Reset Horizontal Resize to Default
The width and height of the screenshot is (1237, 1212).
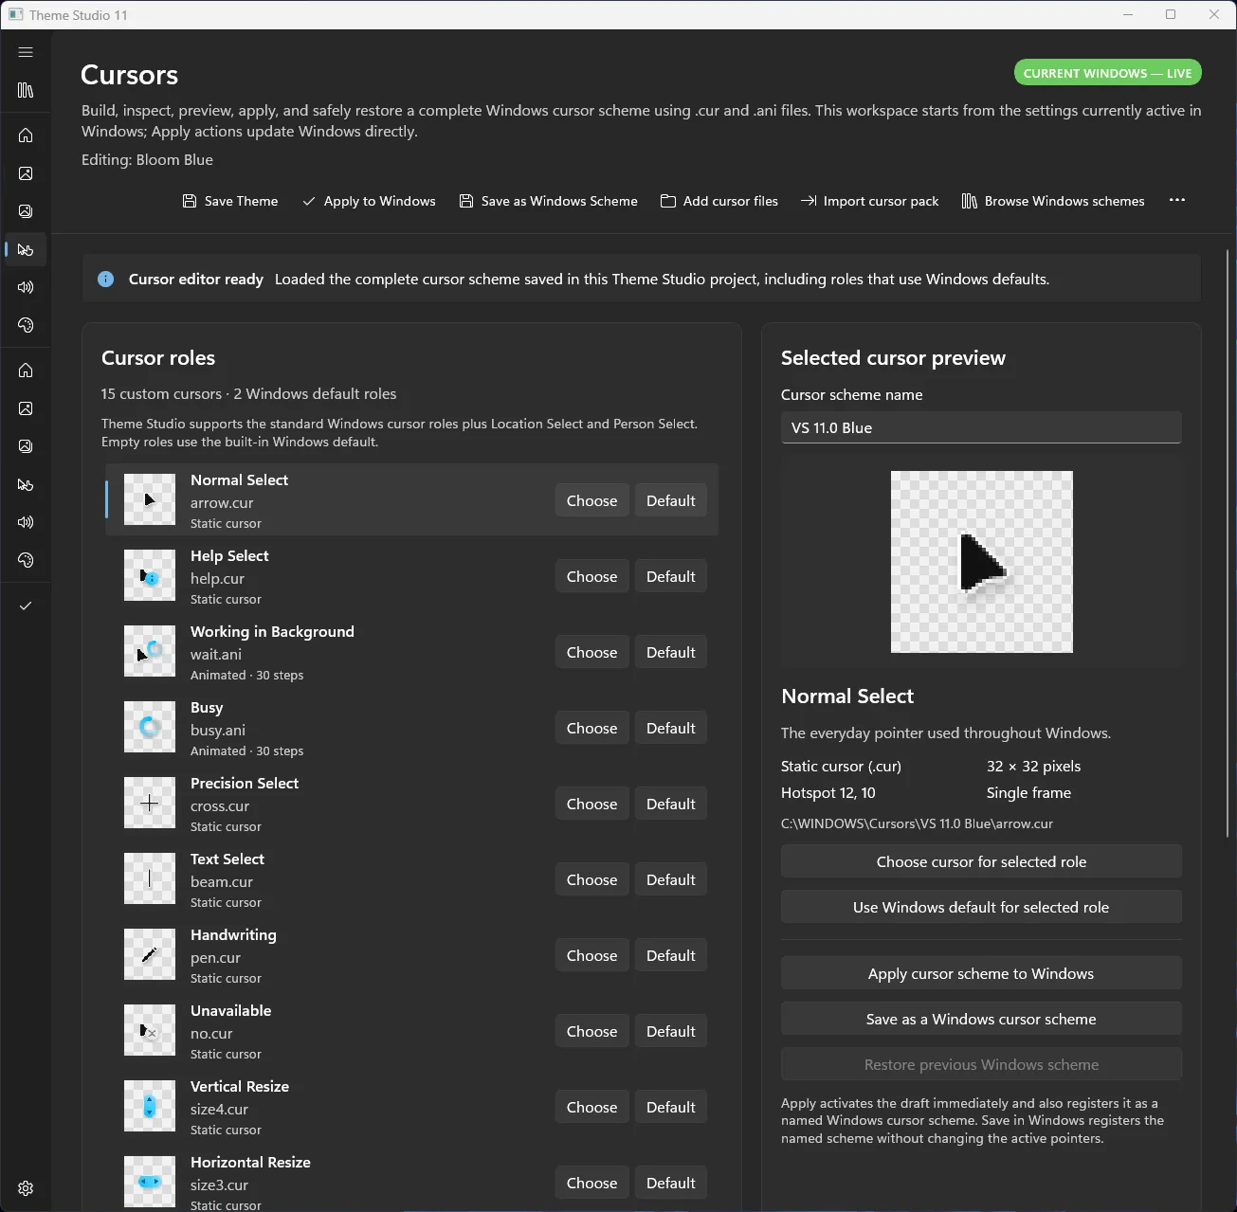click(x=670, y=1183)
